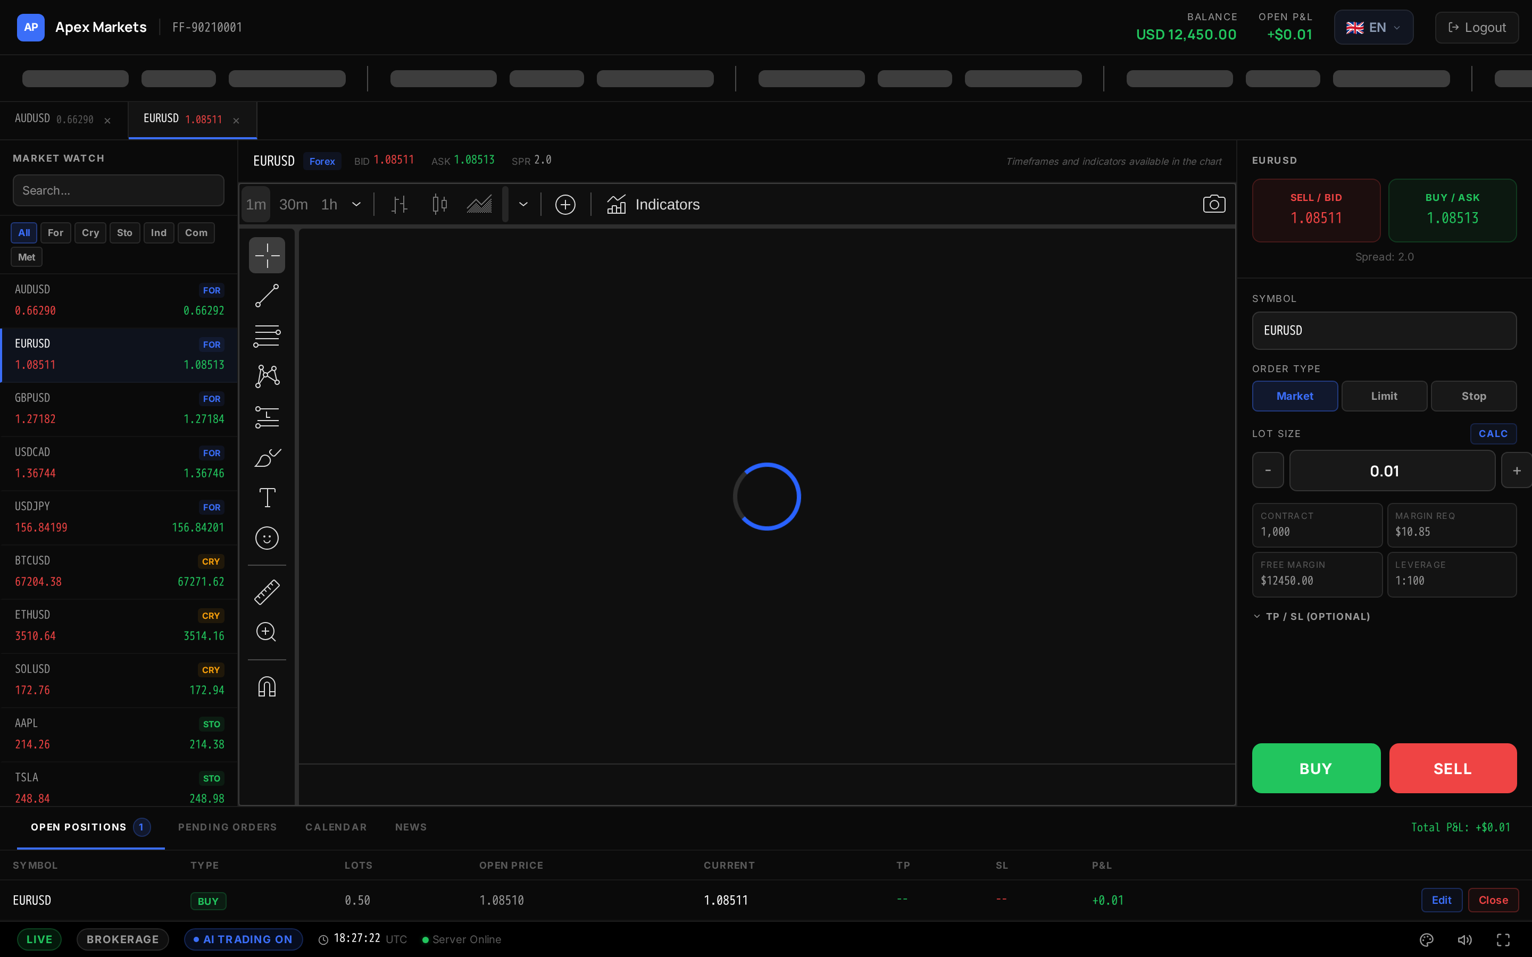The width and height of the screenshot is (1532, 957).
Task: Select the trend line drawing tool
Action: coord(267,296)
